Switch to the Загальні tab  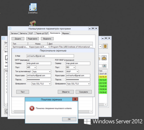tap(14, 33)
